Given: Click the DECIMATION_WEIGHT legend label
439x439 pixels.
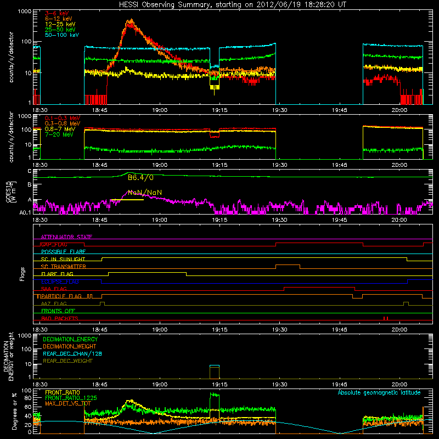Looking at the screenshot, I should [70, 347].
